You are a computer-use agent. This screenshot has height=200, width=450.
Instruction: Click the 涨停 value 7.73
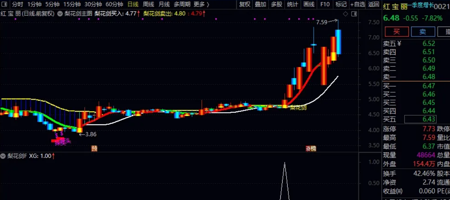pos(429,129)
